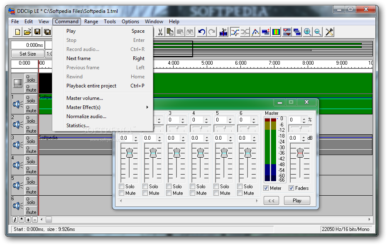Click the channel 6 gain 0.0 stepper arrows

(254, 138)
